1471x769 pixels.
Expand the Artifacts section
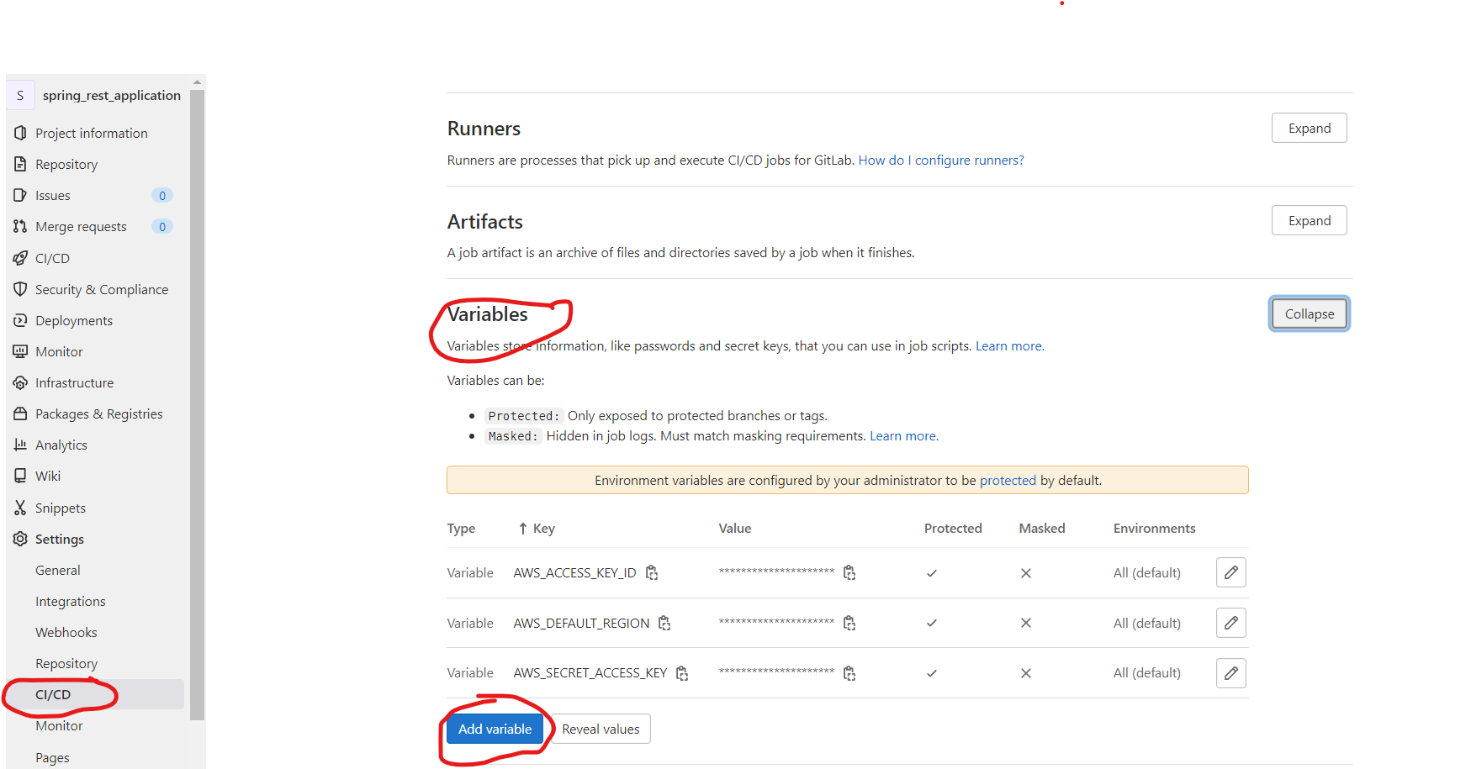(x=1309, y=220)
